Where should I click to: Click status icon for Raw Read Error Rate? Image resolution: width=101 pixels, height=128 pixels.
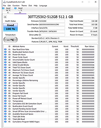coord(5,49)
